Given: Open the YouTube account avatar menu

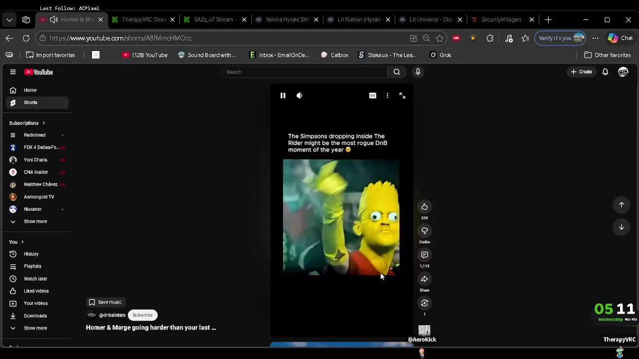Looking at the screenshot, I should (623, 72).
